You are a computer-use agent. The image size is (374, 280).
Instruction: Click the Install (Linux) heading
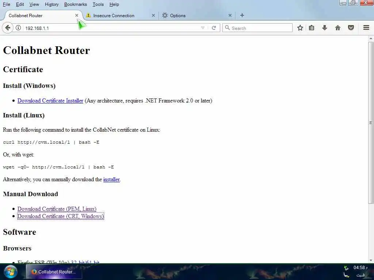coord(24,115)
